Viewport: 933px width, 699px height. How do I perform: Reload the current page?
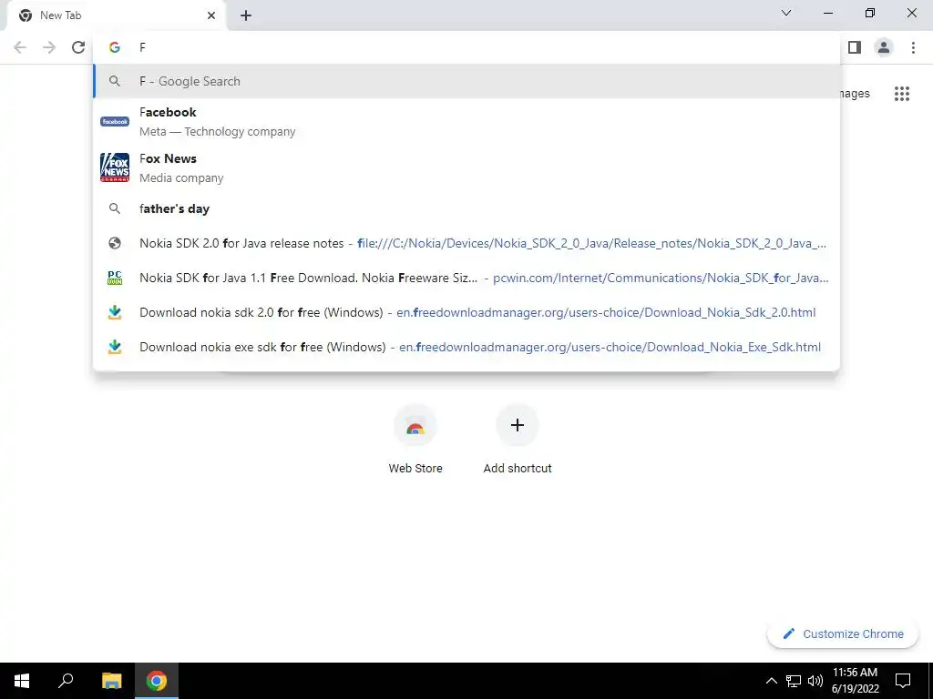(78, 47)
